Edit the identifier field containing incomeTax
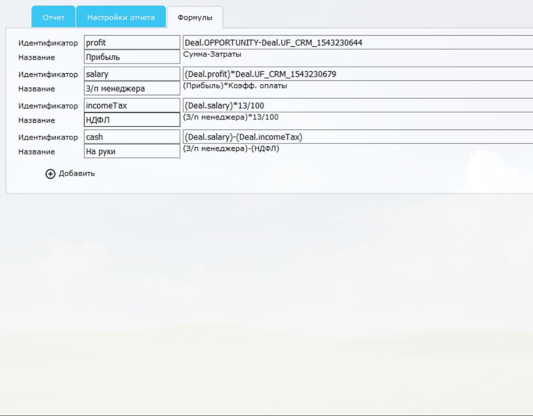The width and height of the screenshot is (533, 416). 132,106
